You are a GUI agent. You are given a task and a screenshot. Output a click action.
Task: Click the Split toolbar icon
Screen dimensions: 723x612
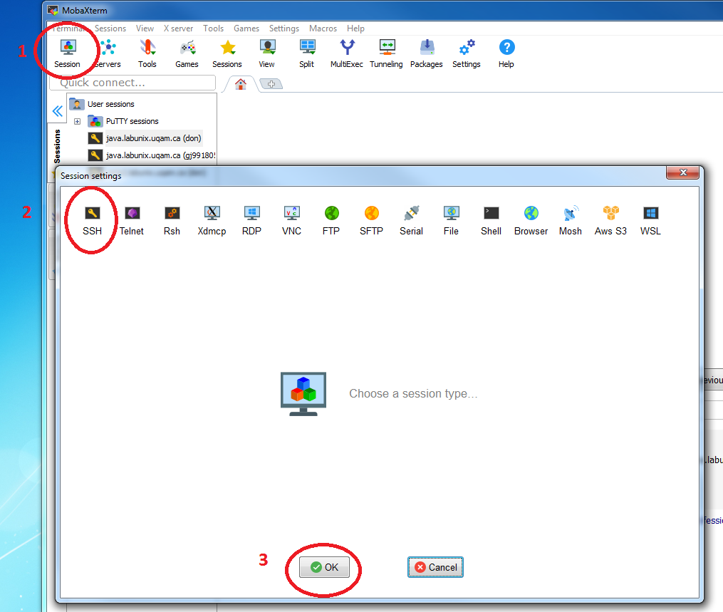click(306, 53)
